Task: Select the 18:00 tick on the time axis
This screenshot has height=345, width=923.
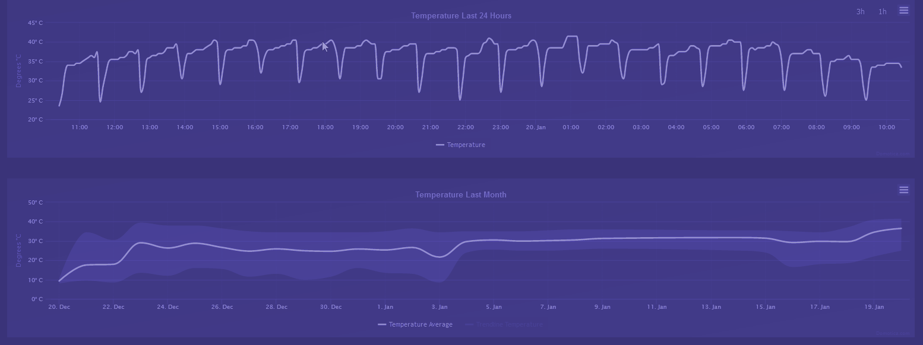Action: coord(325,127)
